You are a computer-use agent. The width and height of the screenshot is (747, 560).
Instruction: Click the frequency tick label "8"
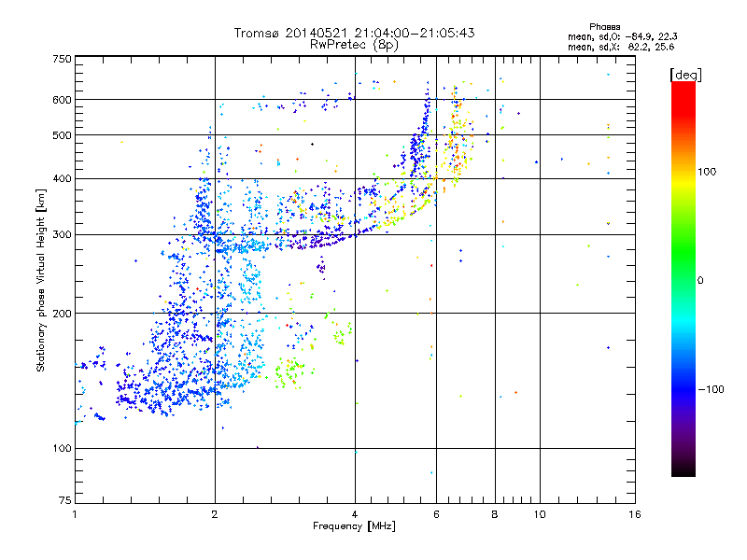495,514
